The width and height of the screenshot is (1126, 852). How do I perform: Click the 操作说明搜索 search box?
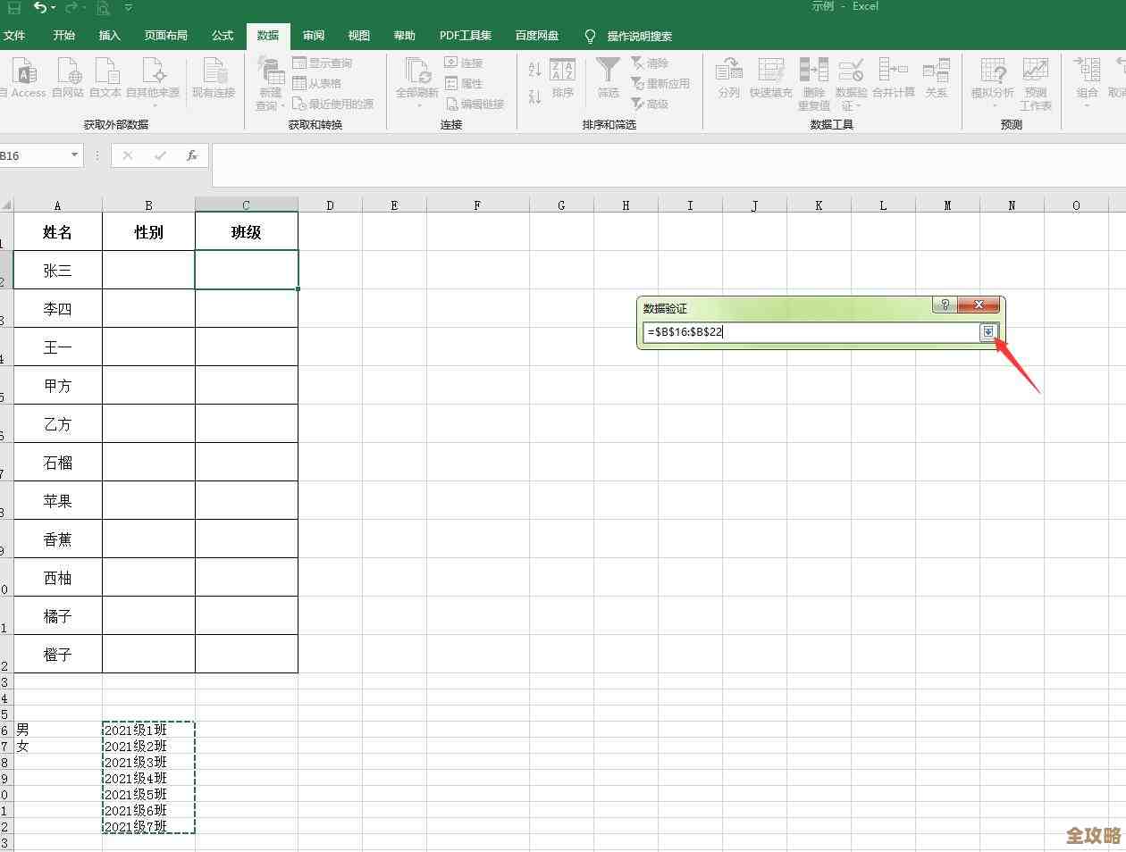pos(639,37)
